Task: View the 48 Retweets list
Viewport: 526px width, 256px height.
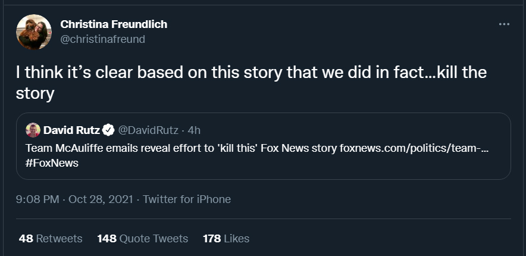Action: pos(51,239)
